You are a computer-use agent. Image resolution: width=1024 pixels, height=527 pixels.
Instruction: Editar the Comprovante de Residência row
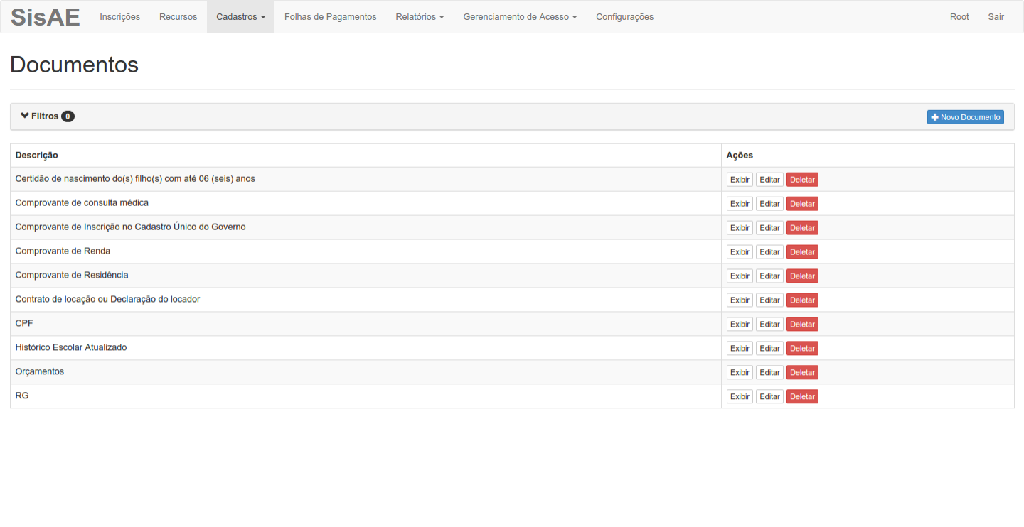point(769,276)
